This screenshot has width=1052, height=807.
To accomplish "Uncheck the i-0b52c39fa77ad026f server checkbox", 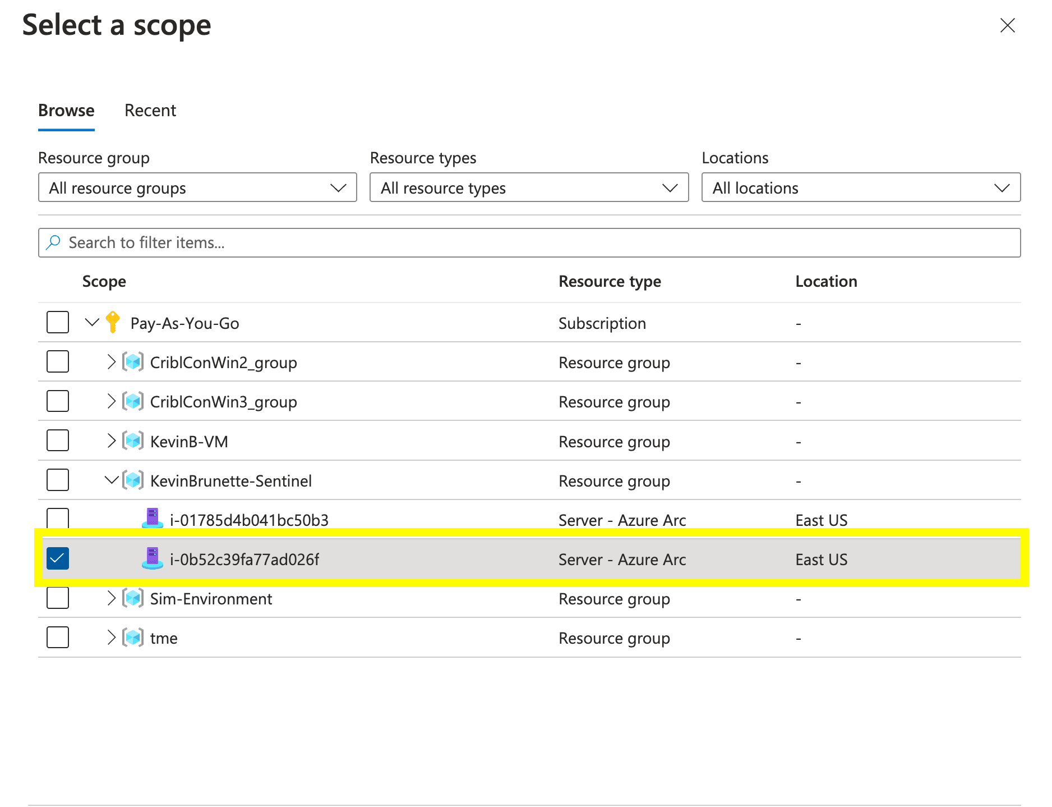I will point(58,559).
